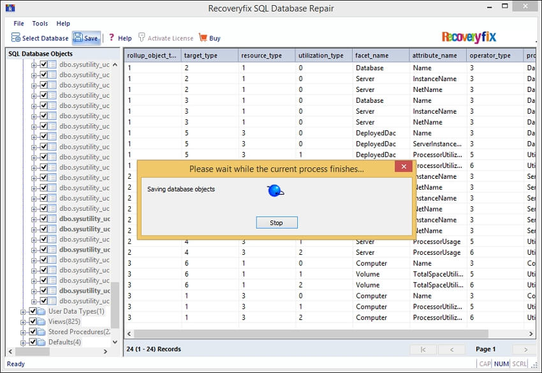Click grid horizontal scroll left arrow
Screen dimensions: 542x373
(129, 334)
